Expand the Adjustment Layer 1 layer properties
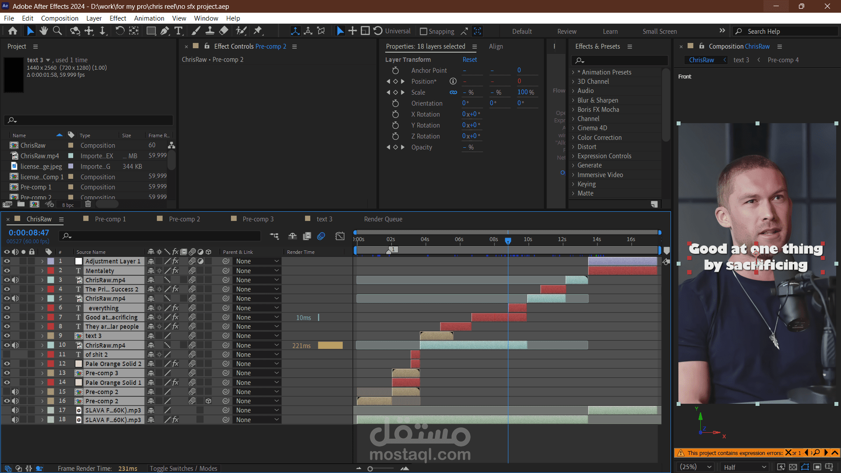 [43, 261]
